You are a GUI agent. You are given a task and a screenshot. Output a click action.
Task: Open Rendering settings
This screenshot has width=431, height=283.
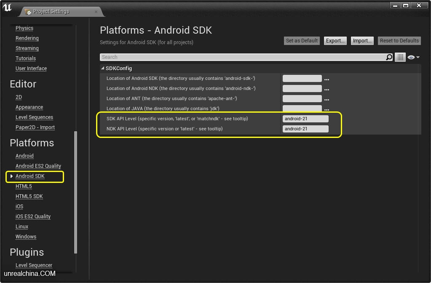tap(27, 38)
